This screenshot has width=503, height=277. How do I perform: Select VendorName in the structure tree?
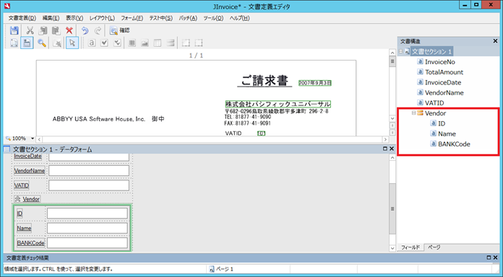444,92
